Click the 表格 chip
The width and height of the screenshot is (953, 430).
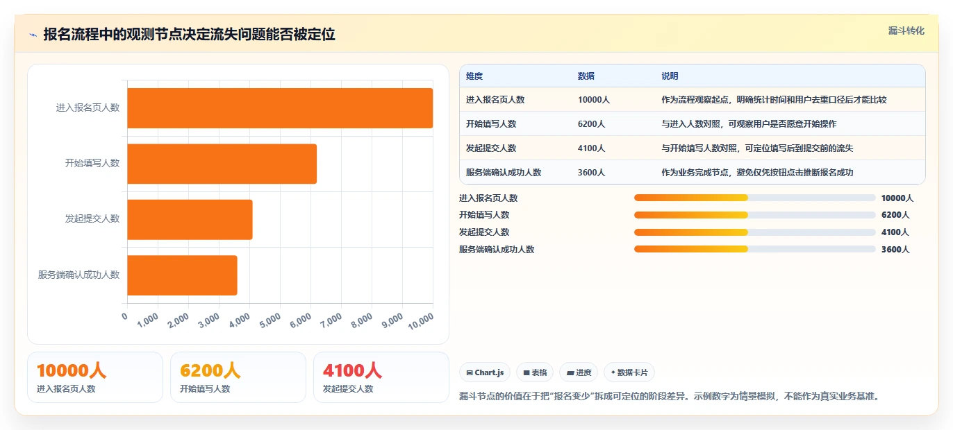(x=535, y=372)
